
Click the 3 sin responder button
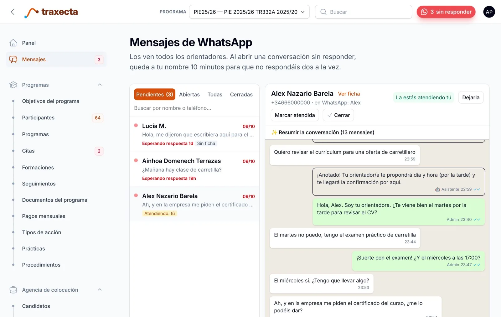coord(446,12)
